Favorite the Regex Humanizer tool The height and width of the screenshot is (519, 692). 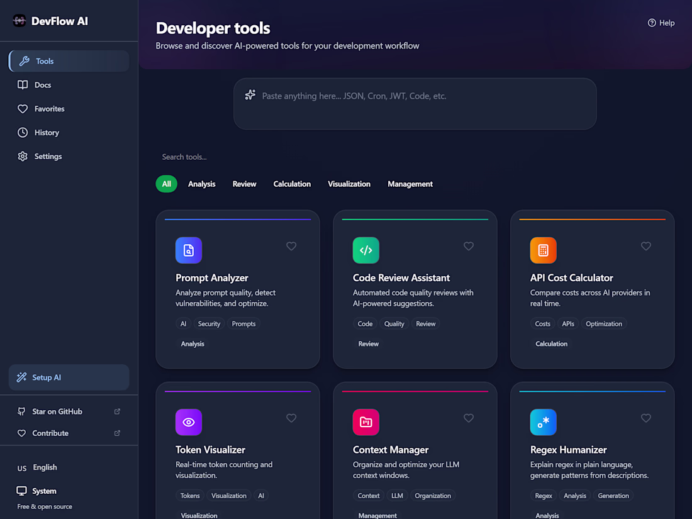pos(646,418)
